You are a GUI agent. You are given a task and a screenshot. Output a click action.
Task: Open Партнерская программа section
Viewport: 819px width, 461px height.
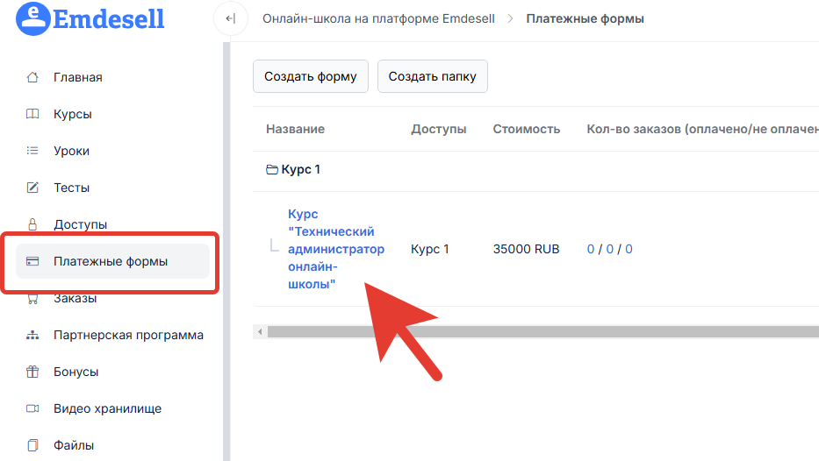tap(128, 335)
